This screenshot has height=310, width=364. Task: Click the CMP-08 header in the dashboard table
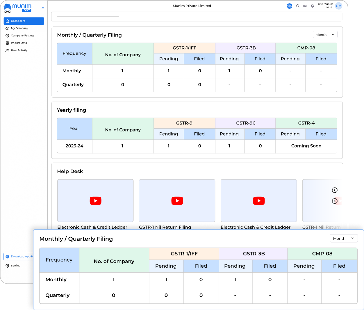(306, 48)
